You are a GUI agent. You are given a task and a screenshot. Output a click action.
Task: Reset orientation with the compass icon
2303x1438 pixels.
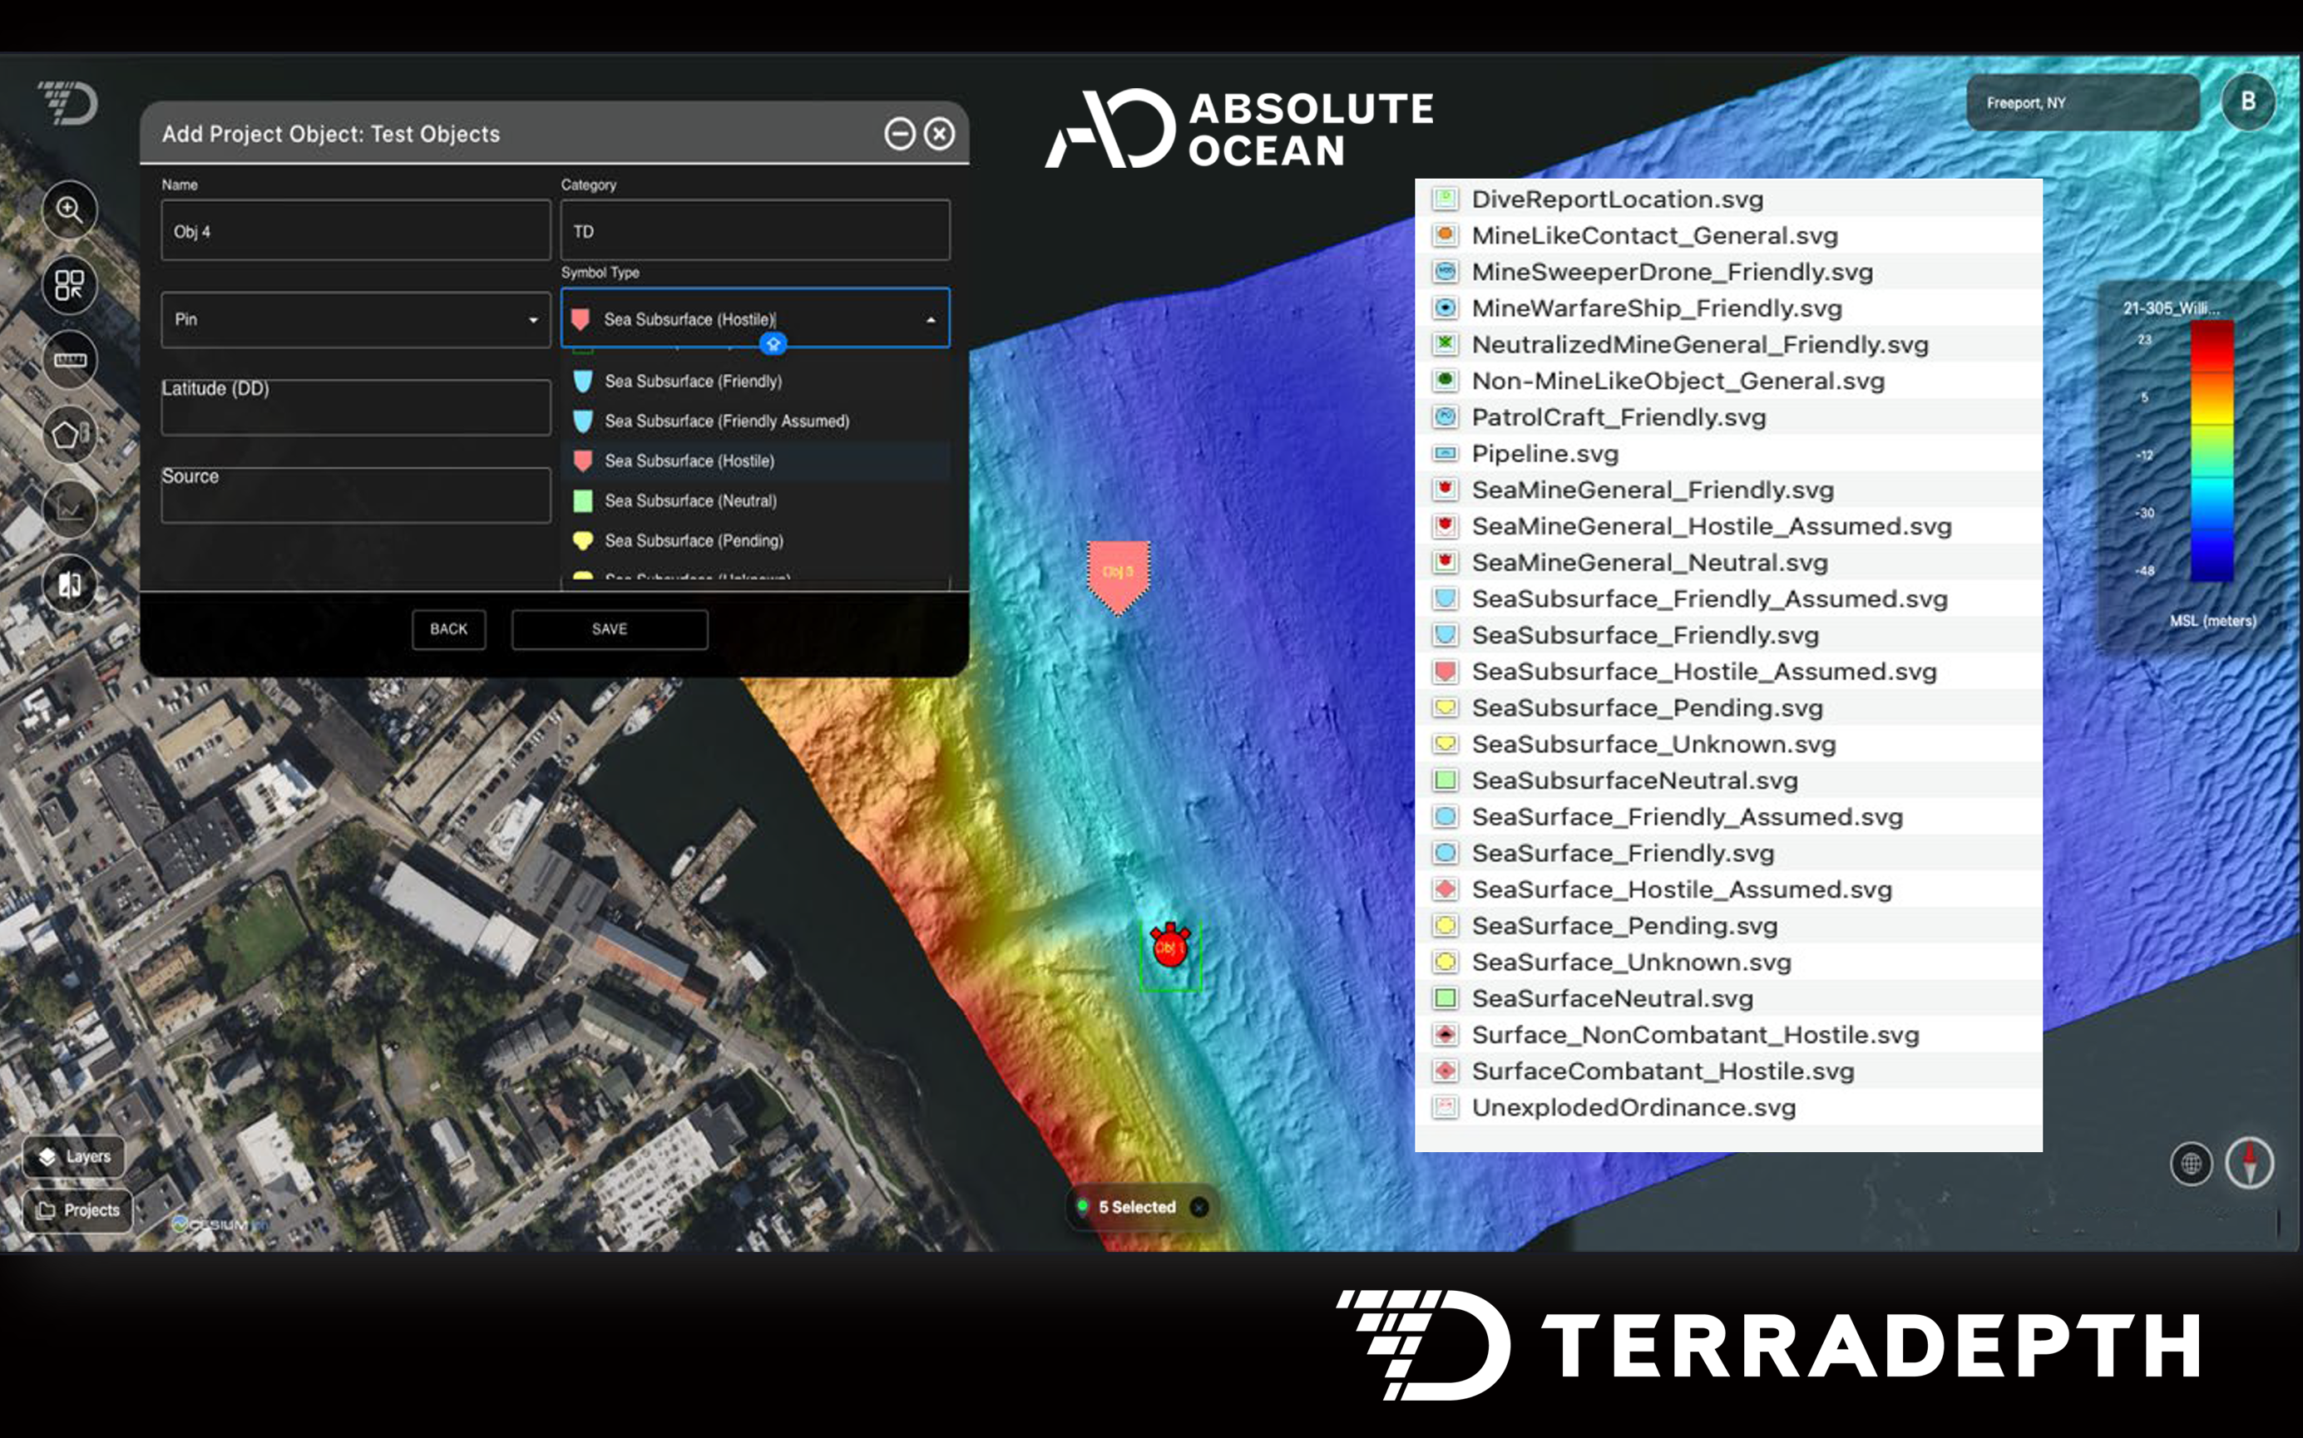click(x=2250, y=1163)
